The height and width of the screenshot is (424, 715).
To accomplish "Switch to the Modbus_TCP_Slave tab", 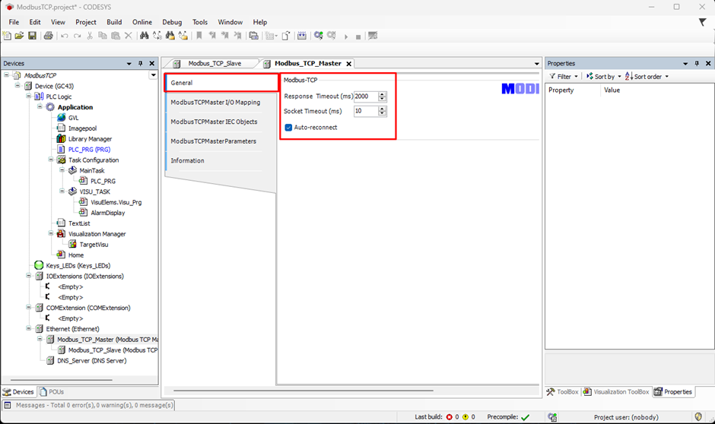I will coord(214,63).
